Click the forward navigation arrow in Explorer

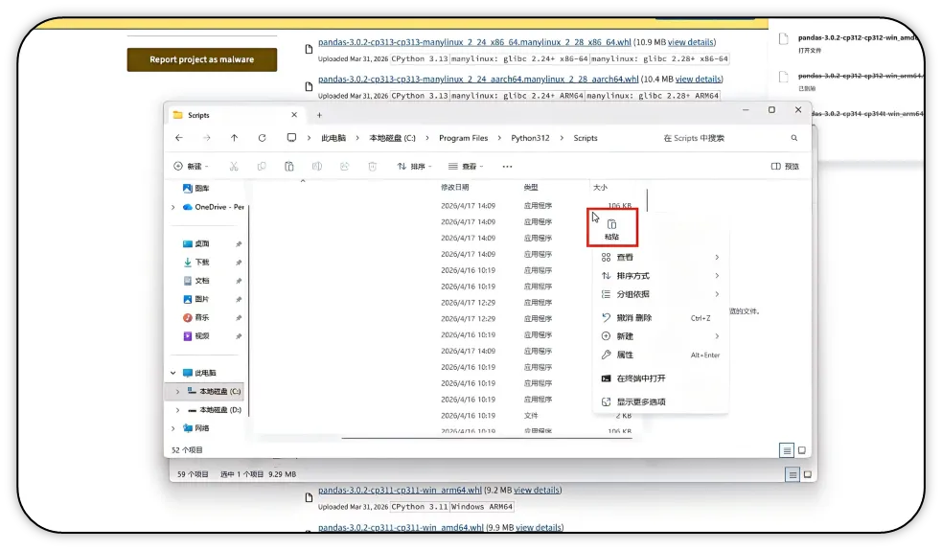[x=207, y=138]
